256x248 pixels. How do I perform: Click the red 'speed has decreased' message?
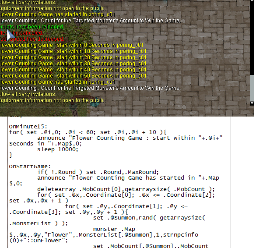[x=32, y=39]
